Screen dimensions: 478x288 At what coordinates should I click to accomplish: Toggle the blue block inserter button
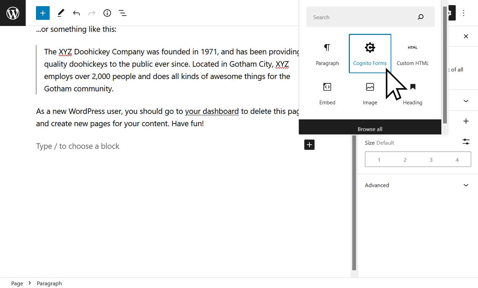43,13
